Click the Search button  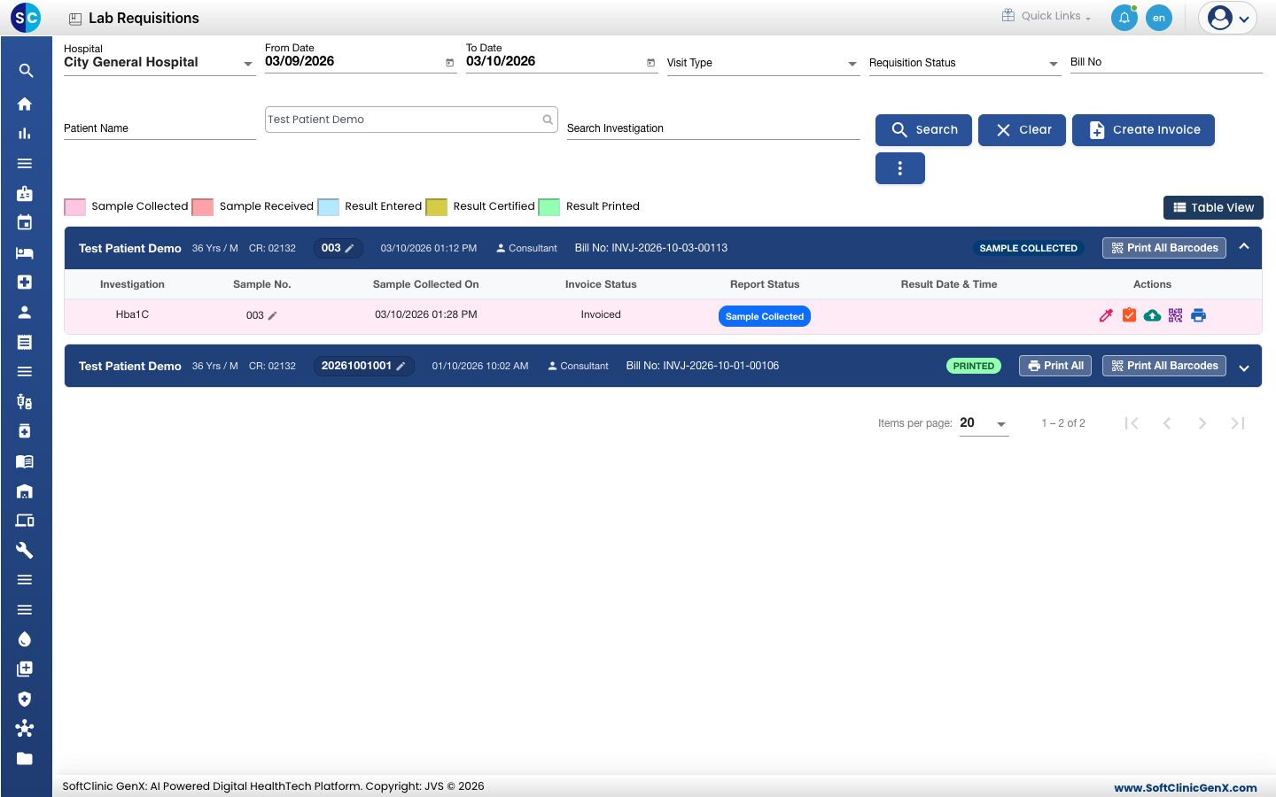[923, 129]
